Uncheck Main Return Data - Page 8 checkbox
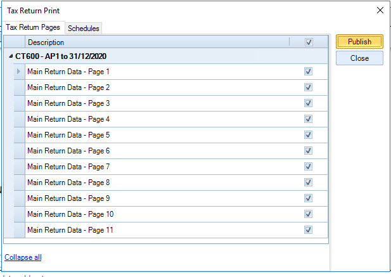This screenshot has width=391, height=277. [308, 183]
